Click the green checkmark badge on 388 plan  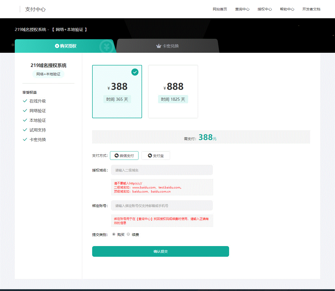[x=135, y=72]
